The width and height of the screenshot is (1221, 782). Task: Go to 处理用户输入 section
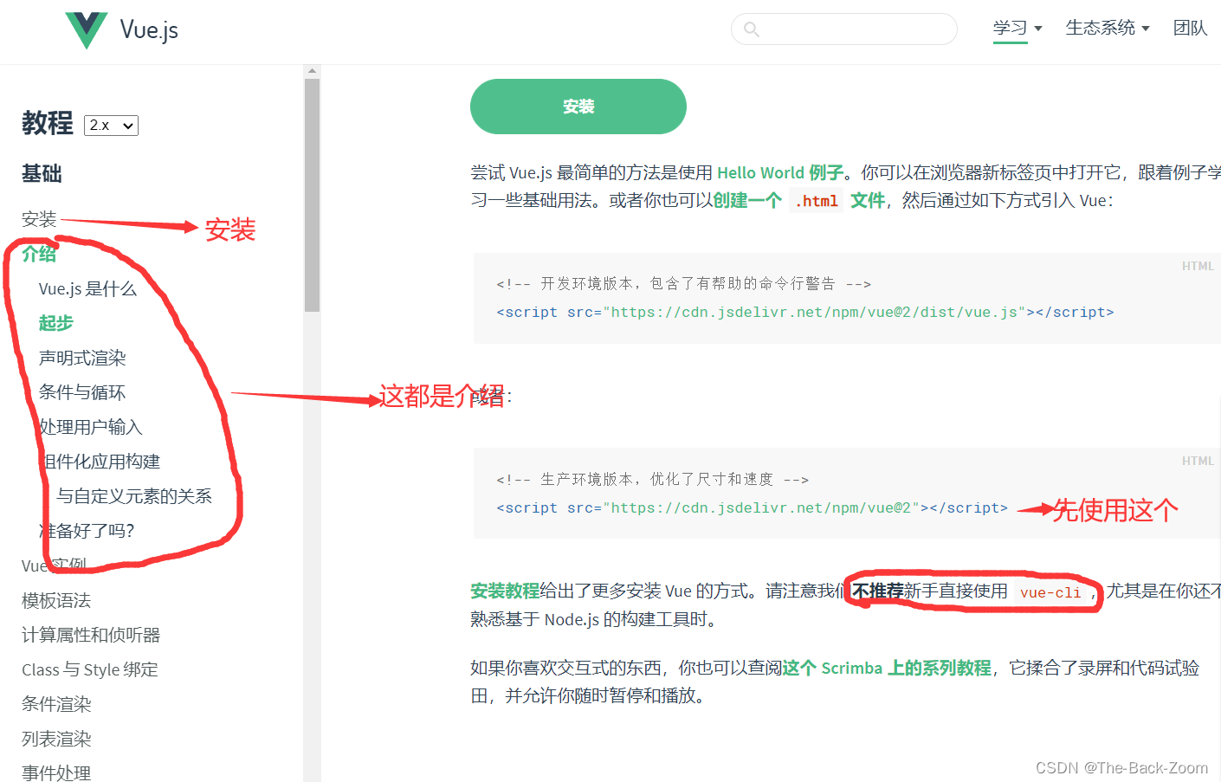[x=91, y=427]
